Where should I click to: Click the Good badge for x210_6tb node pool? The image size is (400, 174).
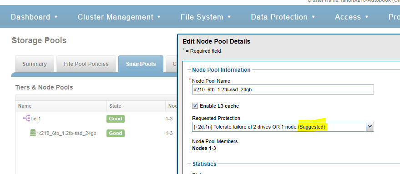(x=116, y=133)
